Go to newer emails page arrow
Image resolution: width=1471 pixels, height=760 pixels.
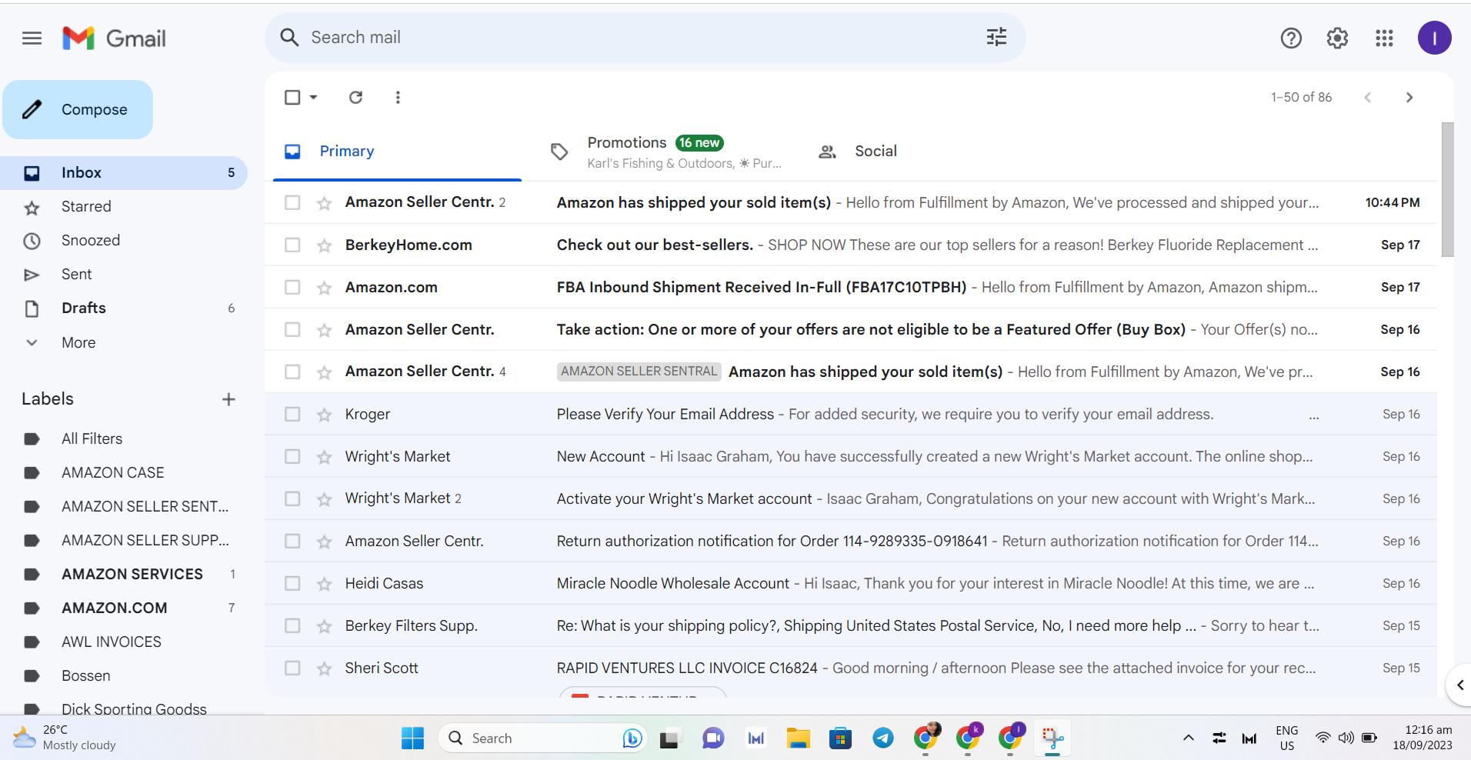click(x=1367, y=97)
